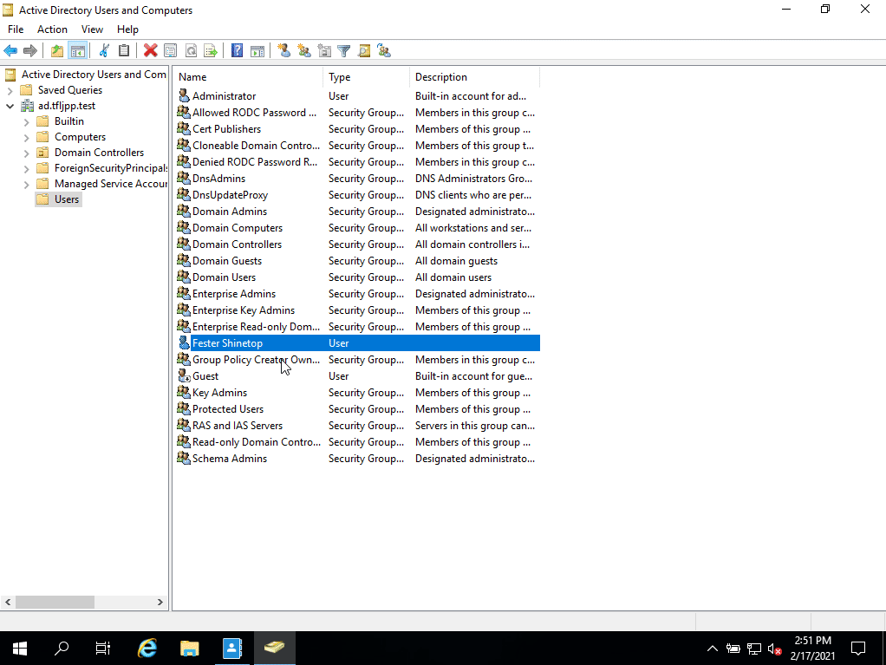The width and height of the screenshot is (886, 665).
Task: Open Internet Explorer from the taskbar
Action: (x=147, y=648)
